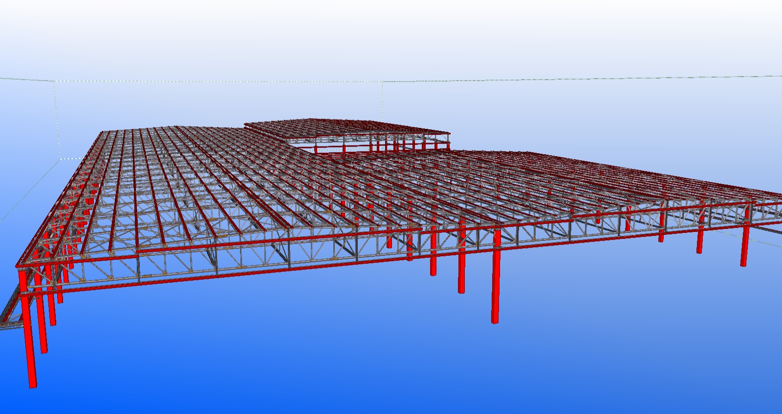Select the tallest red corner column at front-left

click(x=27, y=328)
